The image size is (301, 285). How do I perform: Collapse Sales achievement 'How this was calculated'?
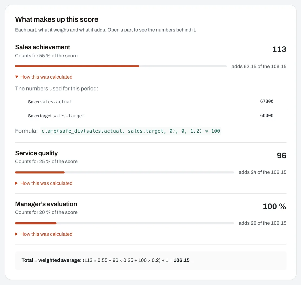click(44, 77)
